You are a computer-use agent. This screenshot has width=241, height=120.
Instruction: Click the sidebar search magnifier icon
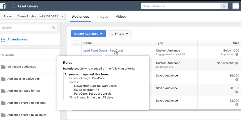[x=54, y=28]
